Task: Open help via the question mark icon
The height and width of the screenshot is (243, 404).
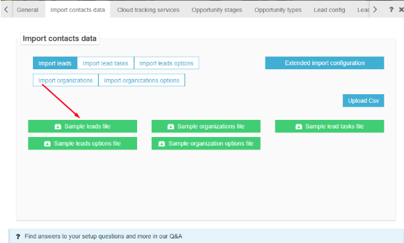Action: [391, 9]
